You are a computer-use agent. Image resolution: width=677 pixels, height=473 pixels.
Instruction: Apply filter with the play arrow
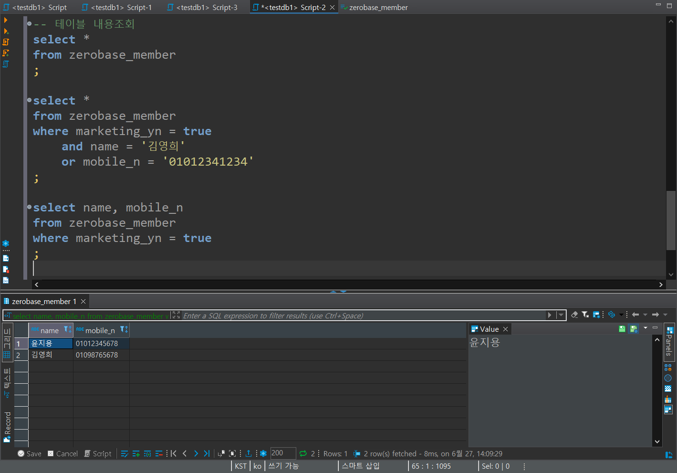tap(550, 315)
